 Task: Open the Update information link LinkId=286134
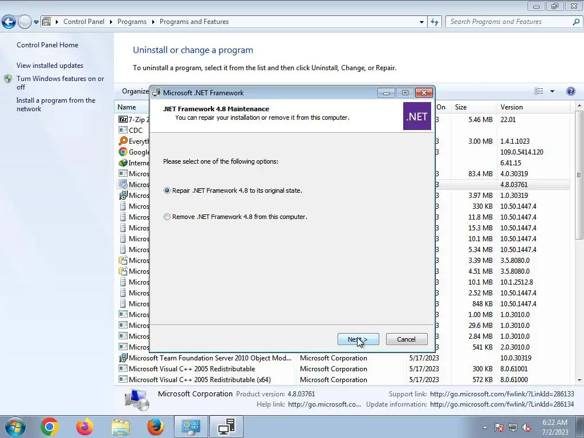pyautogui.click(x=502, y=404)
